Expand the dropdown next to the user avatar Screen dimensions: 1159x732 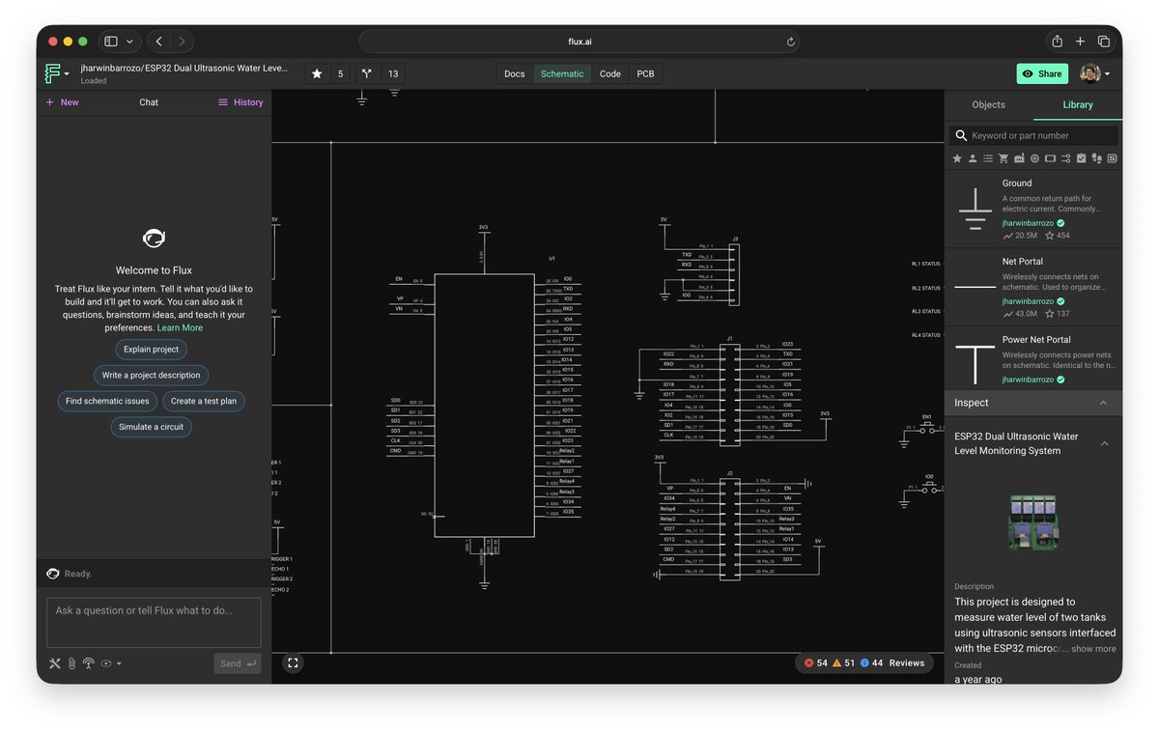[1106, 73]
